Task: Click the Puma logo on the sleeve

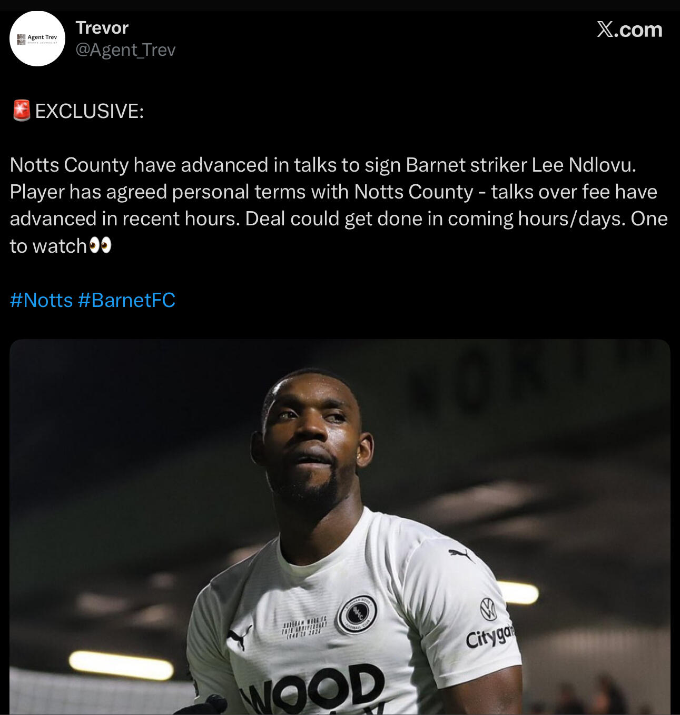Action: click(461, 554)
